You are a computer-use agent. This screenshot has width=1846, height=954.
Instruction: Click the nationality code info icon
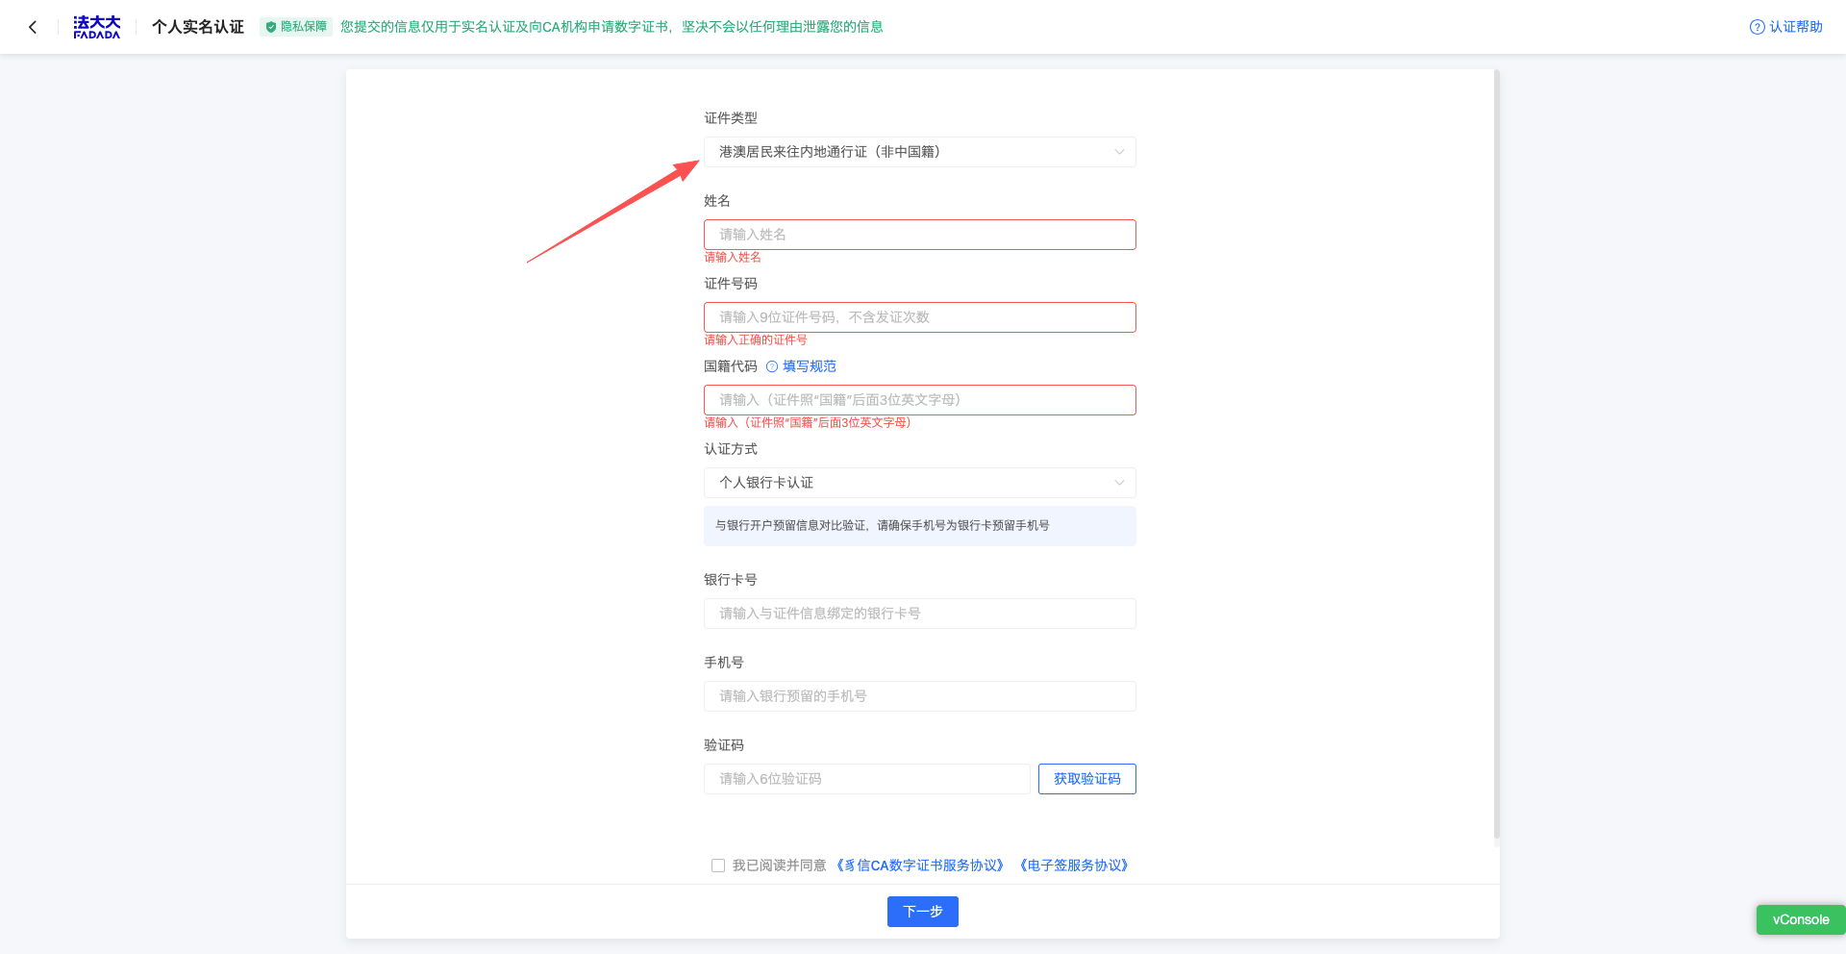[x=772, y=366]
